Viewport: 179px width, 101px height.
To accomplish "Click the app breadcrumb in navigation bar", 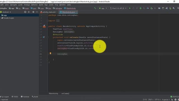I will pyautogui.click(x=11, y=8).
